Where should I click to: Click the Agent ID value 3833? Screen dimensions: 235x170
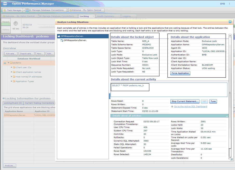pos(204,48)
